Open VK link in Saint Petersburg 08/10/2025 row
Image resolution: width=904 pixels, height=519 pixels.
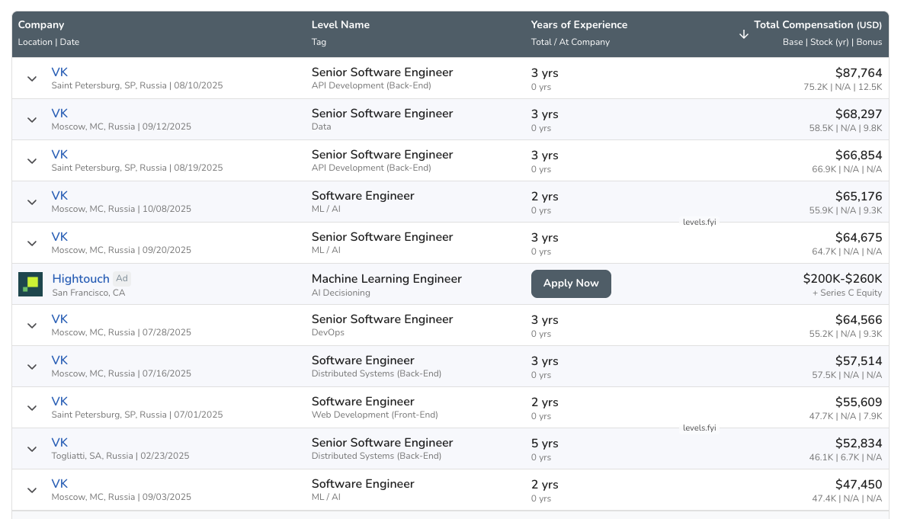(59, 72)
